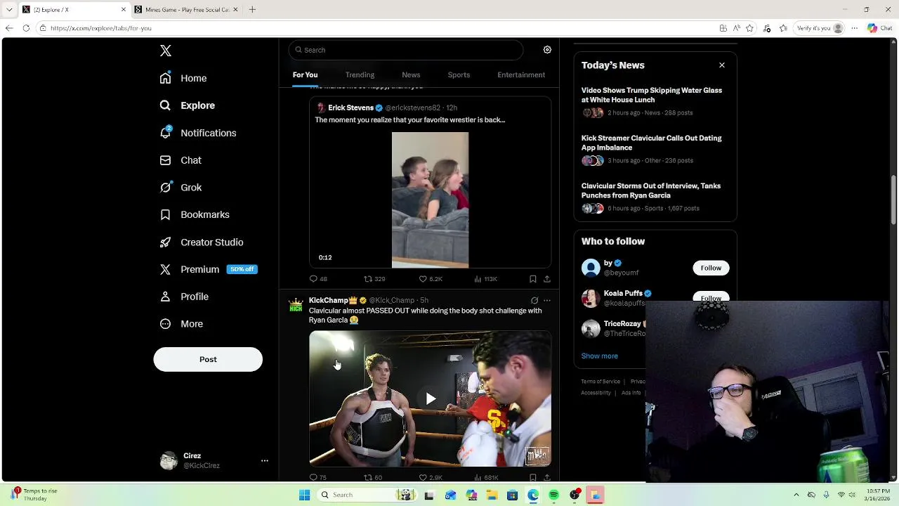Open the KickChamp profile name

[329, 300]
